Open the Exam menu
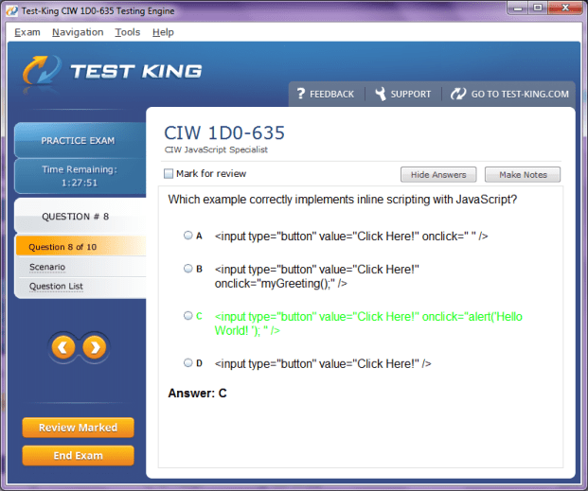The width and height of the screenshot is (588, 491). [x=27, y=32]
